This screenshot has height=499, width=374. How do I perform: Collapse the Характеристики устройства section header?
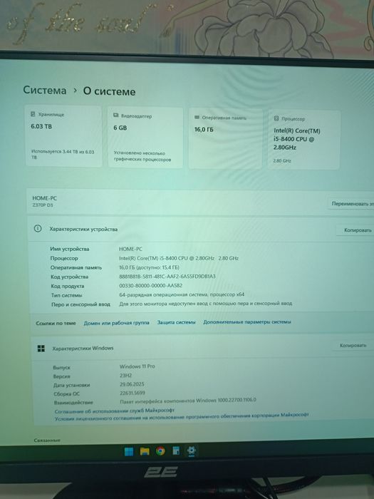coord(202,229)
